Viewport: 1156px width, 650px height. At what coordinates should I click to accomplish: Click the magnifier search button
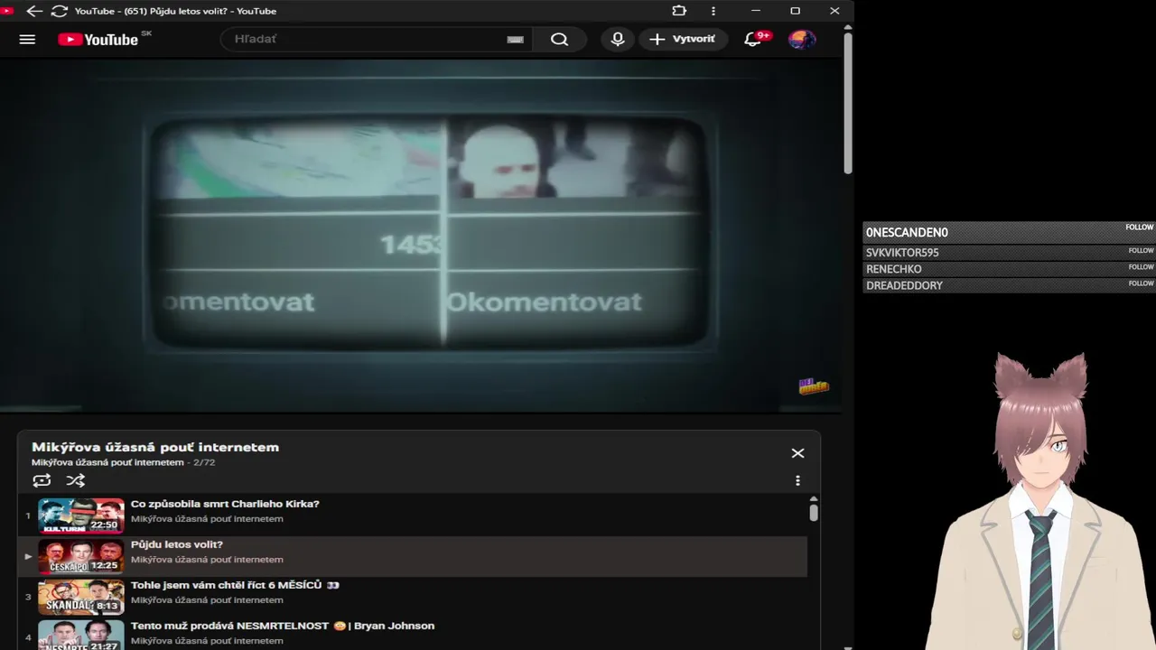559,39
